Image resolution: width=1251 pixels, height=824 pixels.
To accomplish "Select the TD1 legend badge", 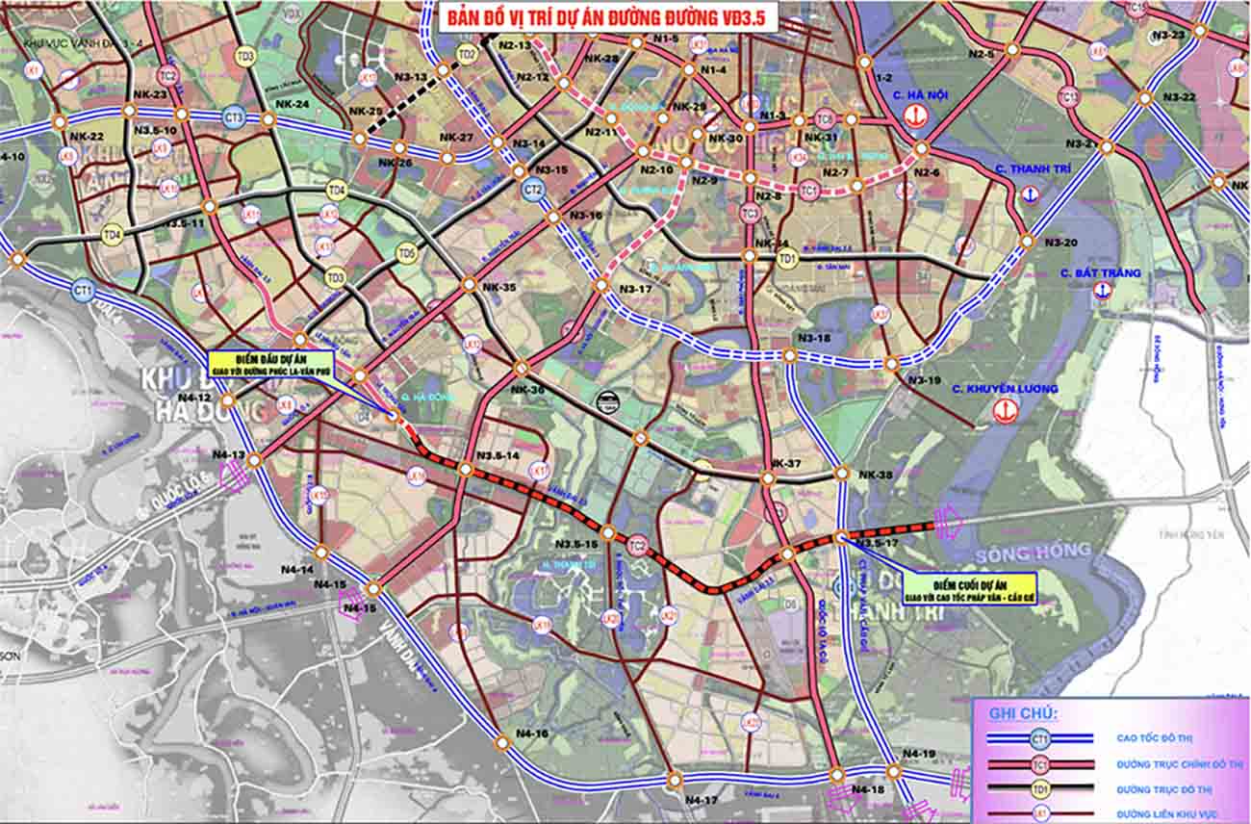I will 1040,787.
